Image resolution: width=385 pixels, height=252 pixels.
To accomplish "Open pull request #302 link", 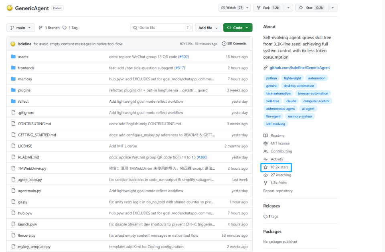I will tap(183, 57).
